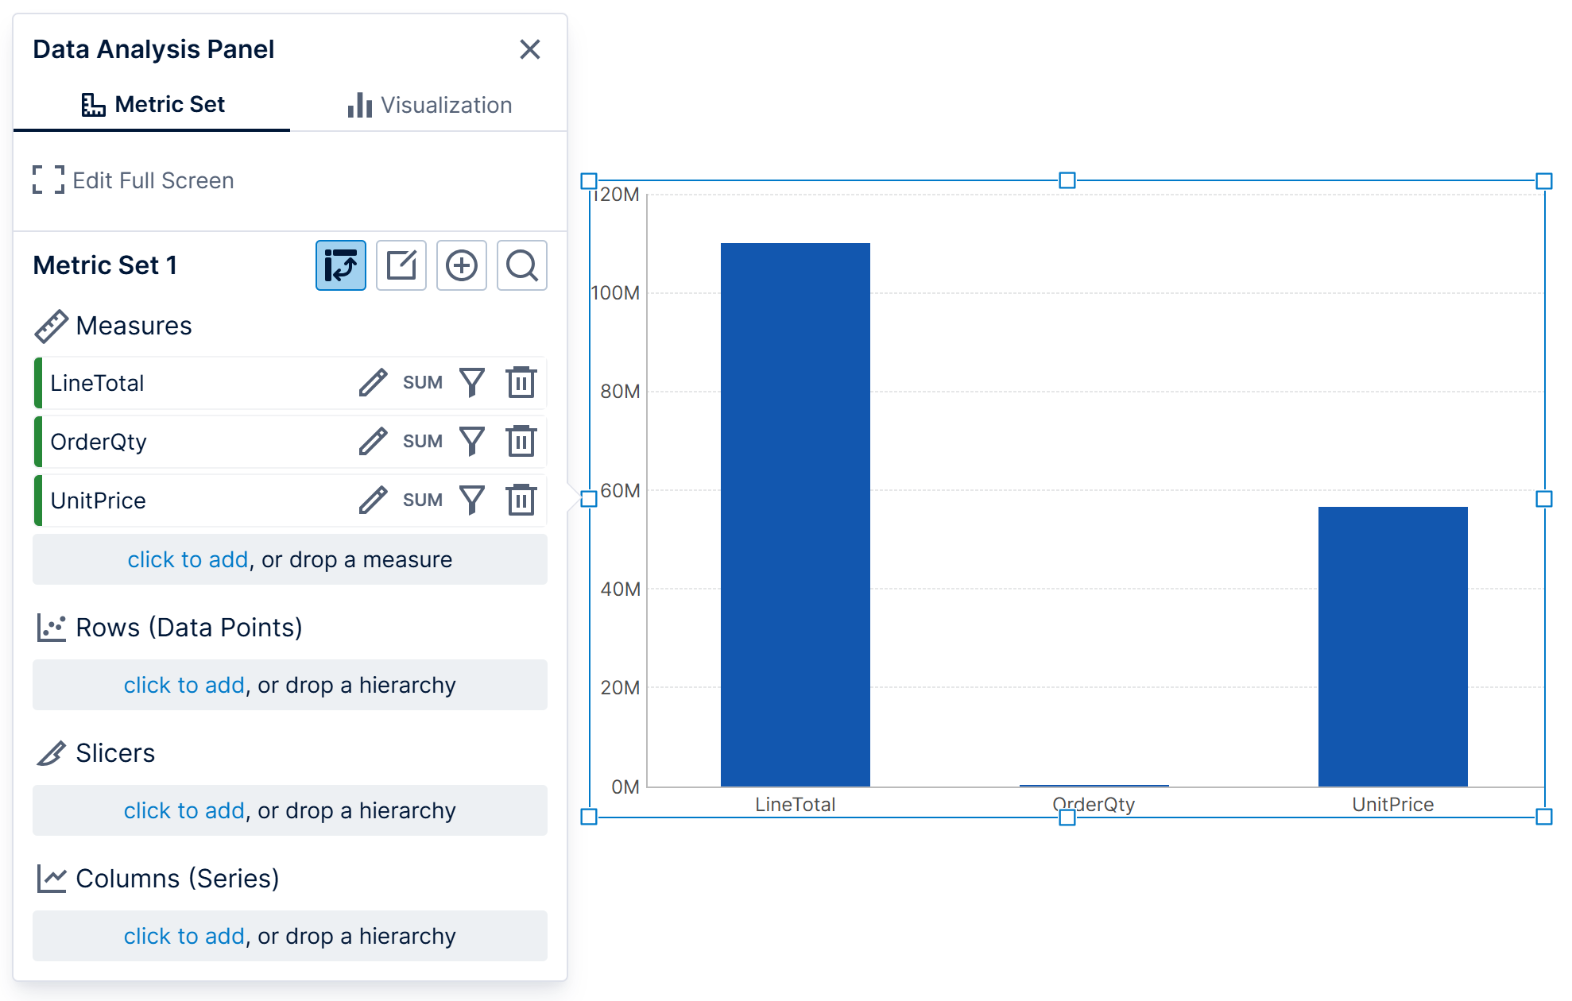This screenshot has width=1572, height=1001.
Task: Click the add (plus circle) icon
Action: (462, 265)
